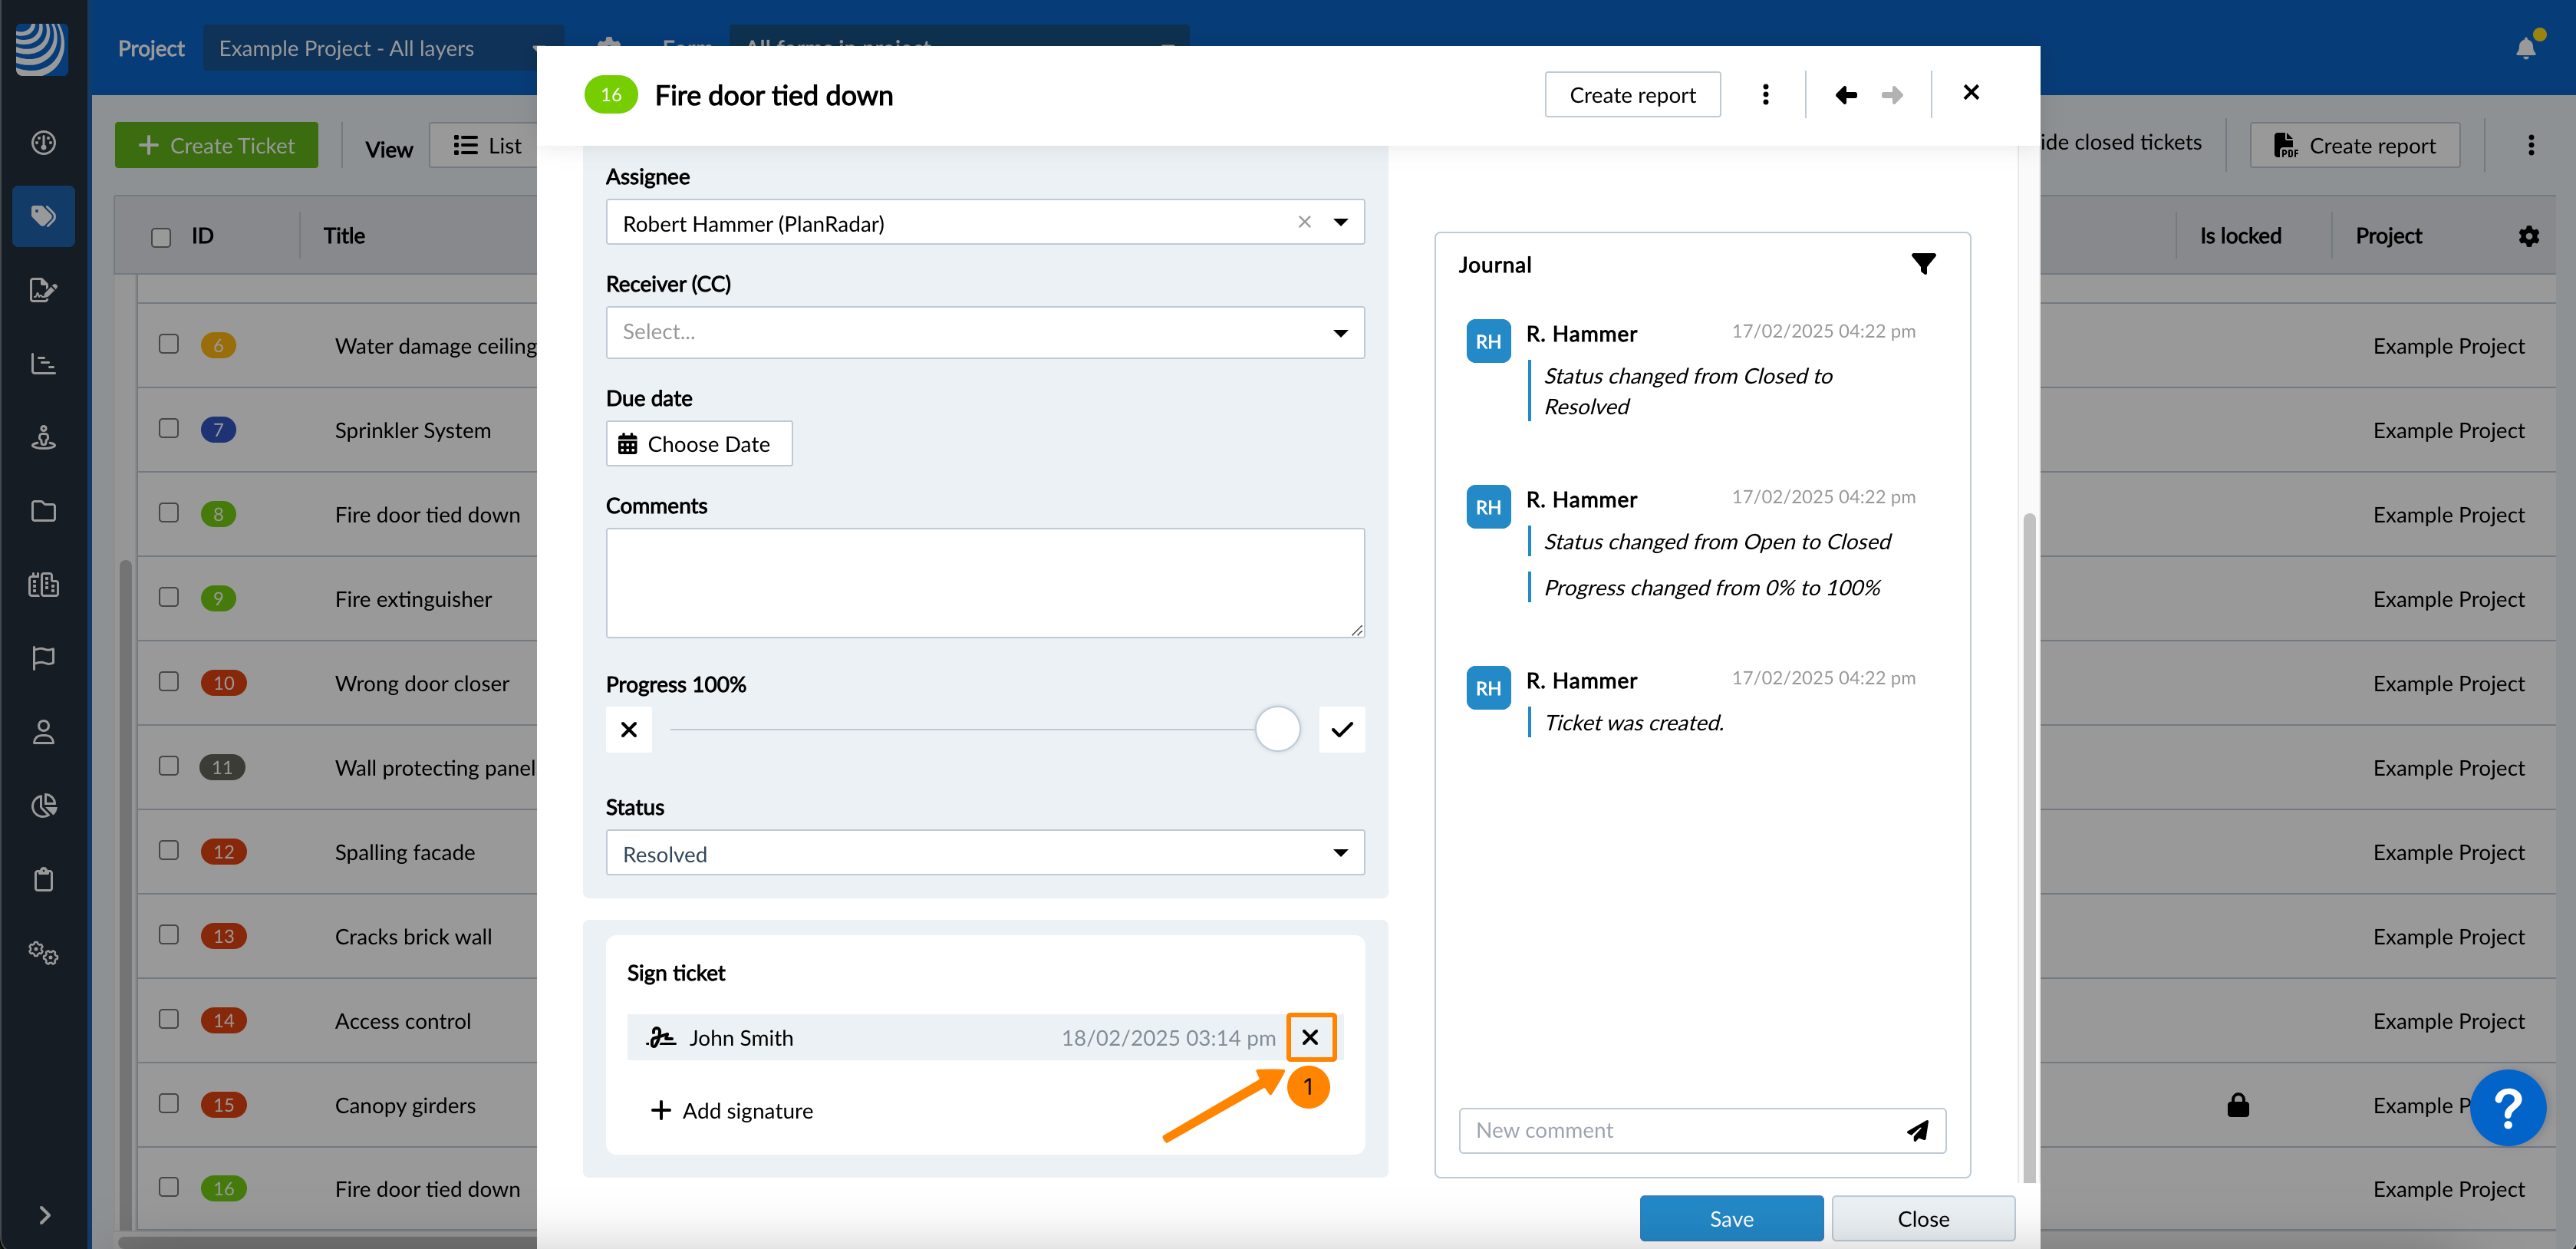Open Tickets tag icon in sidebar
The width and height of the screenshot is (2576, 1249).
point(43,216)
